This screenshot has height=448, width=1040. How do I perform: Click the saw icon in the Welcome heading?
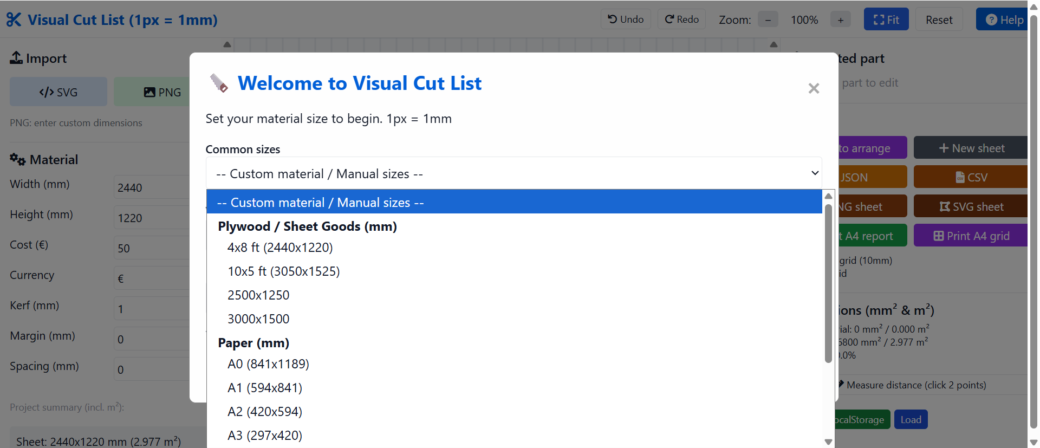click(219, 83)
